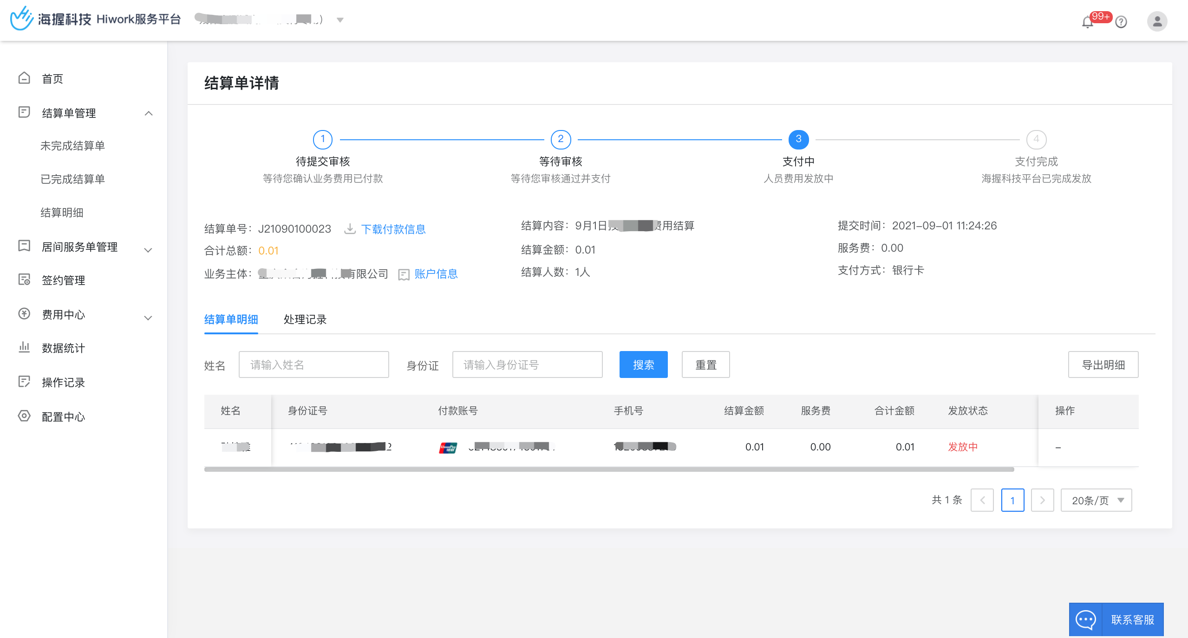The image size is (1188, 638).
Task: Collapse the 结算单管理 section
Action: [148, 113]
